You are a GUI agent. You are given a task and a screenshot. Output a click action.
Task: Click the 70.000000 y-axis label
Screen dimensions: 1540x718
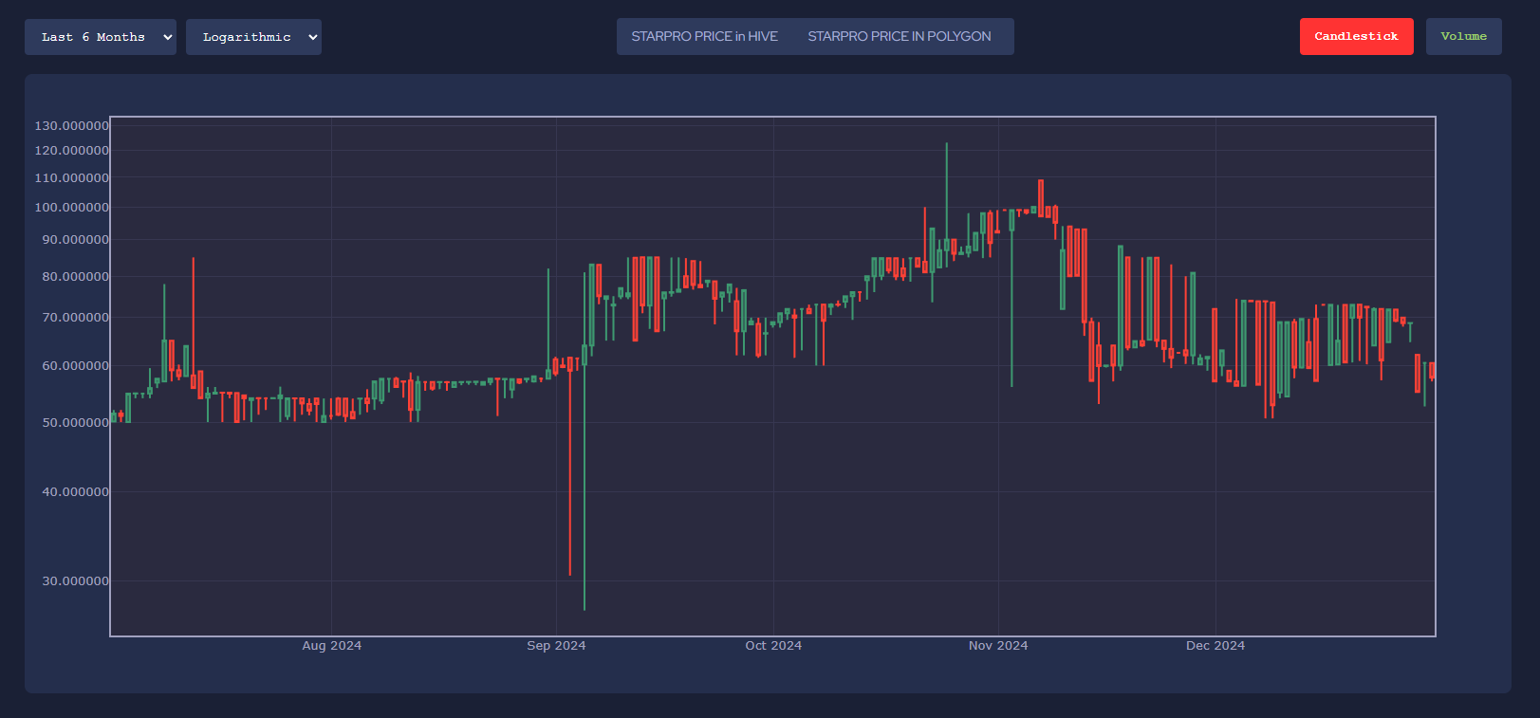pos(76,317)
